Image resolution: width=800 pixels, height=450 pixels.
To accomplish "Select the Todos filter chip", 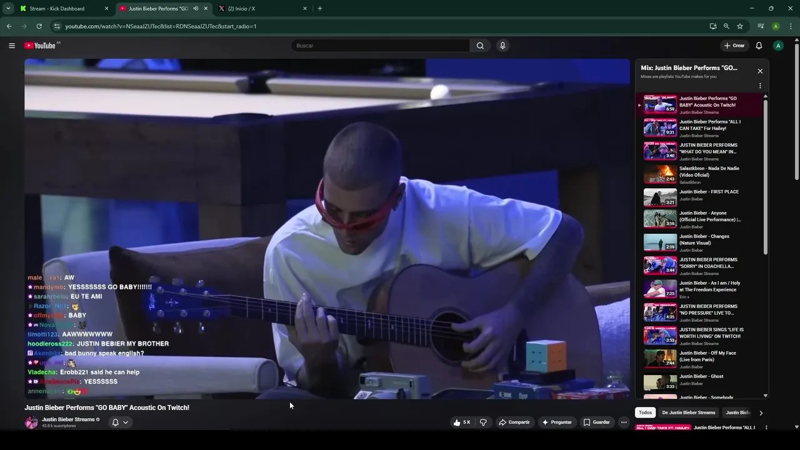I will pos(646,412).
